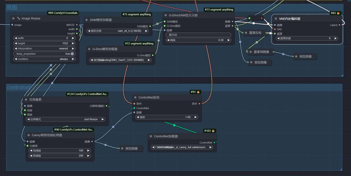Open the 拉伸模式 dropdown showing Just Resize
The width and height of the screenshot is (351, 176).
point(65,119)
